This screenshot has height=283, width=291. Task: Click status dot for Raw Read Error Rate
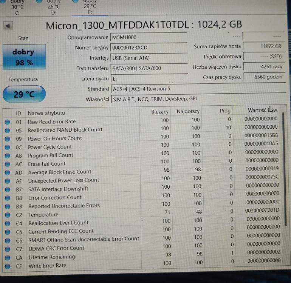pos(7,122)
